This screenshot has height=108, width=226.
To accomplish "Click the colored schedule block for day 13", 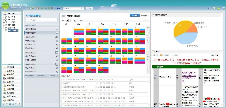I will 140,41.
